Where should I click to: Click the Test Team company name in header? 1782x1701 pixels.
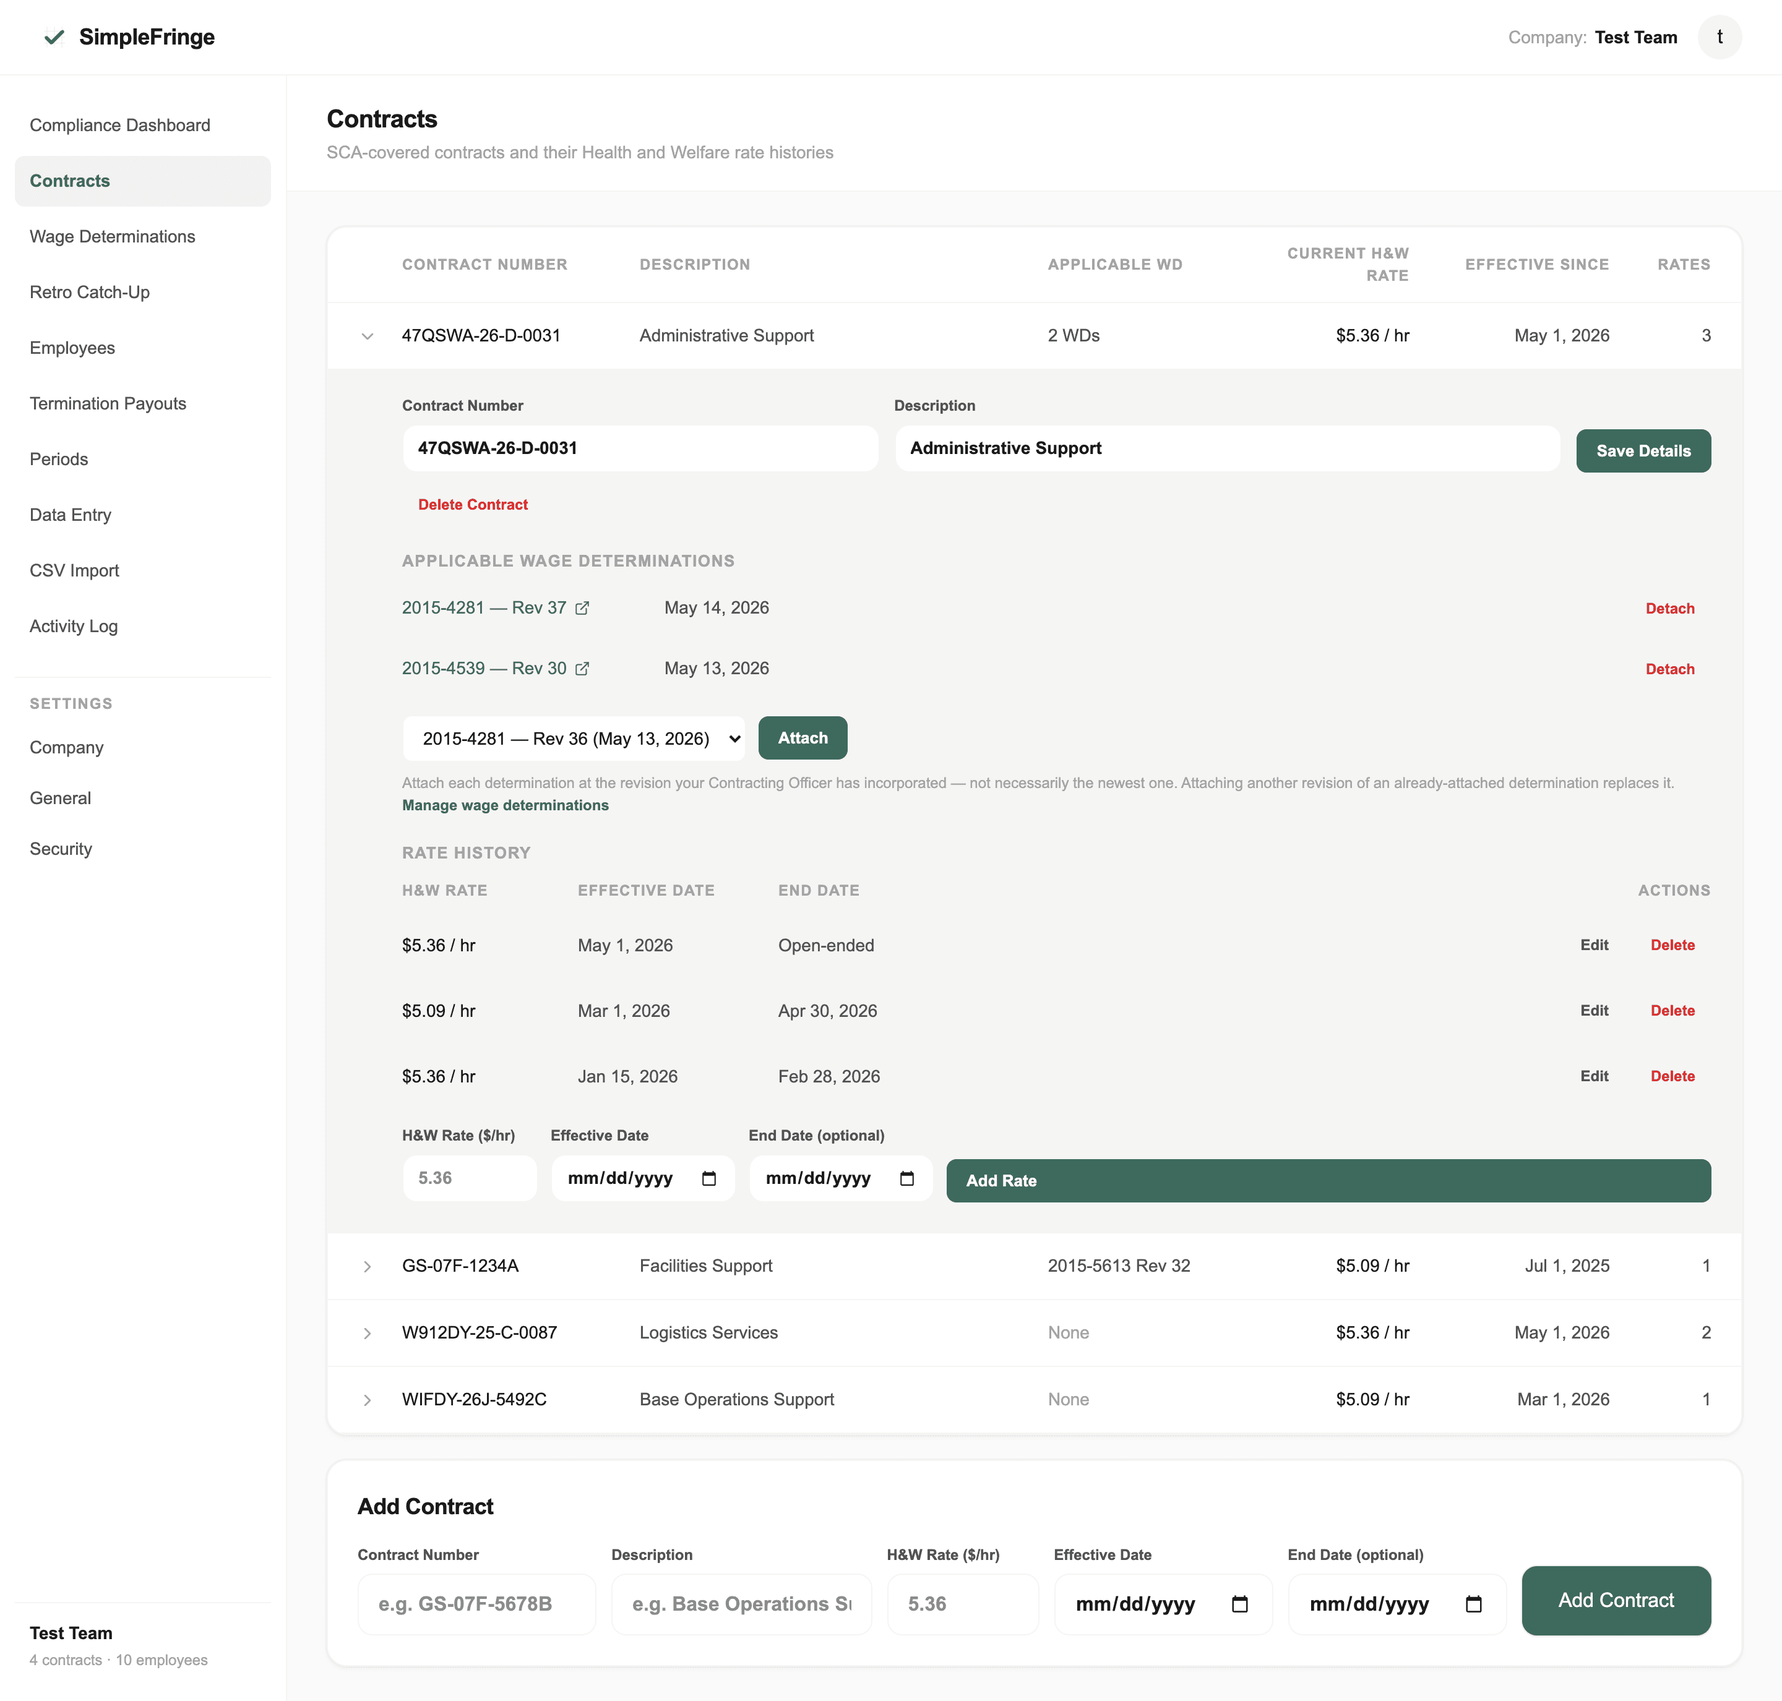click(x=1636, y=37)
